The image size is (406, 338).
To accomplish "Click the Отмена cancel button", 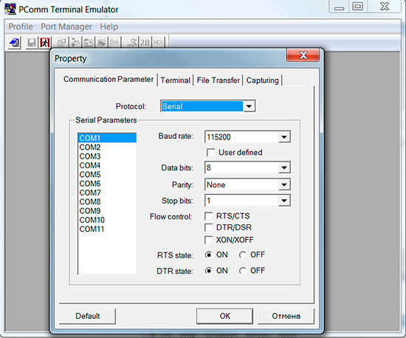I will click(x=286, y=316).
